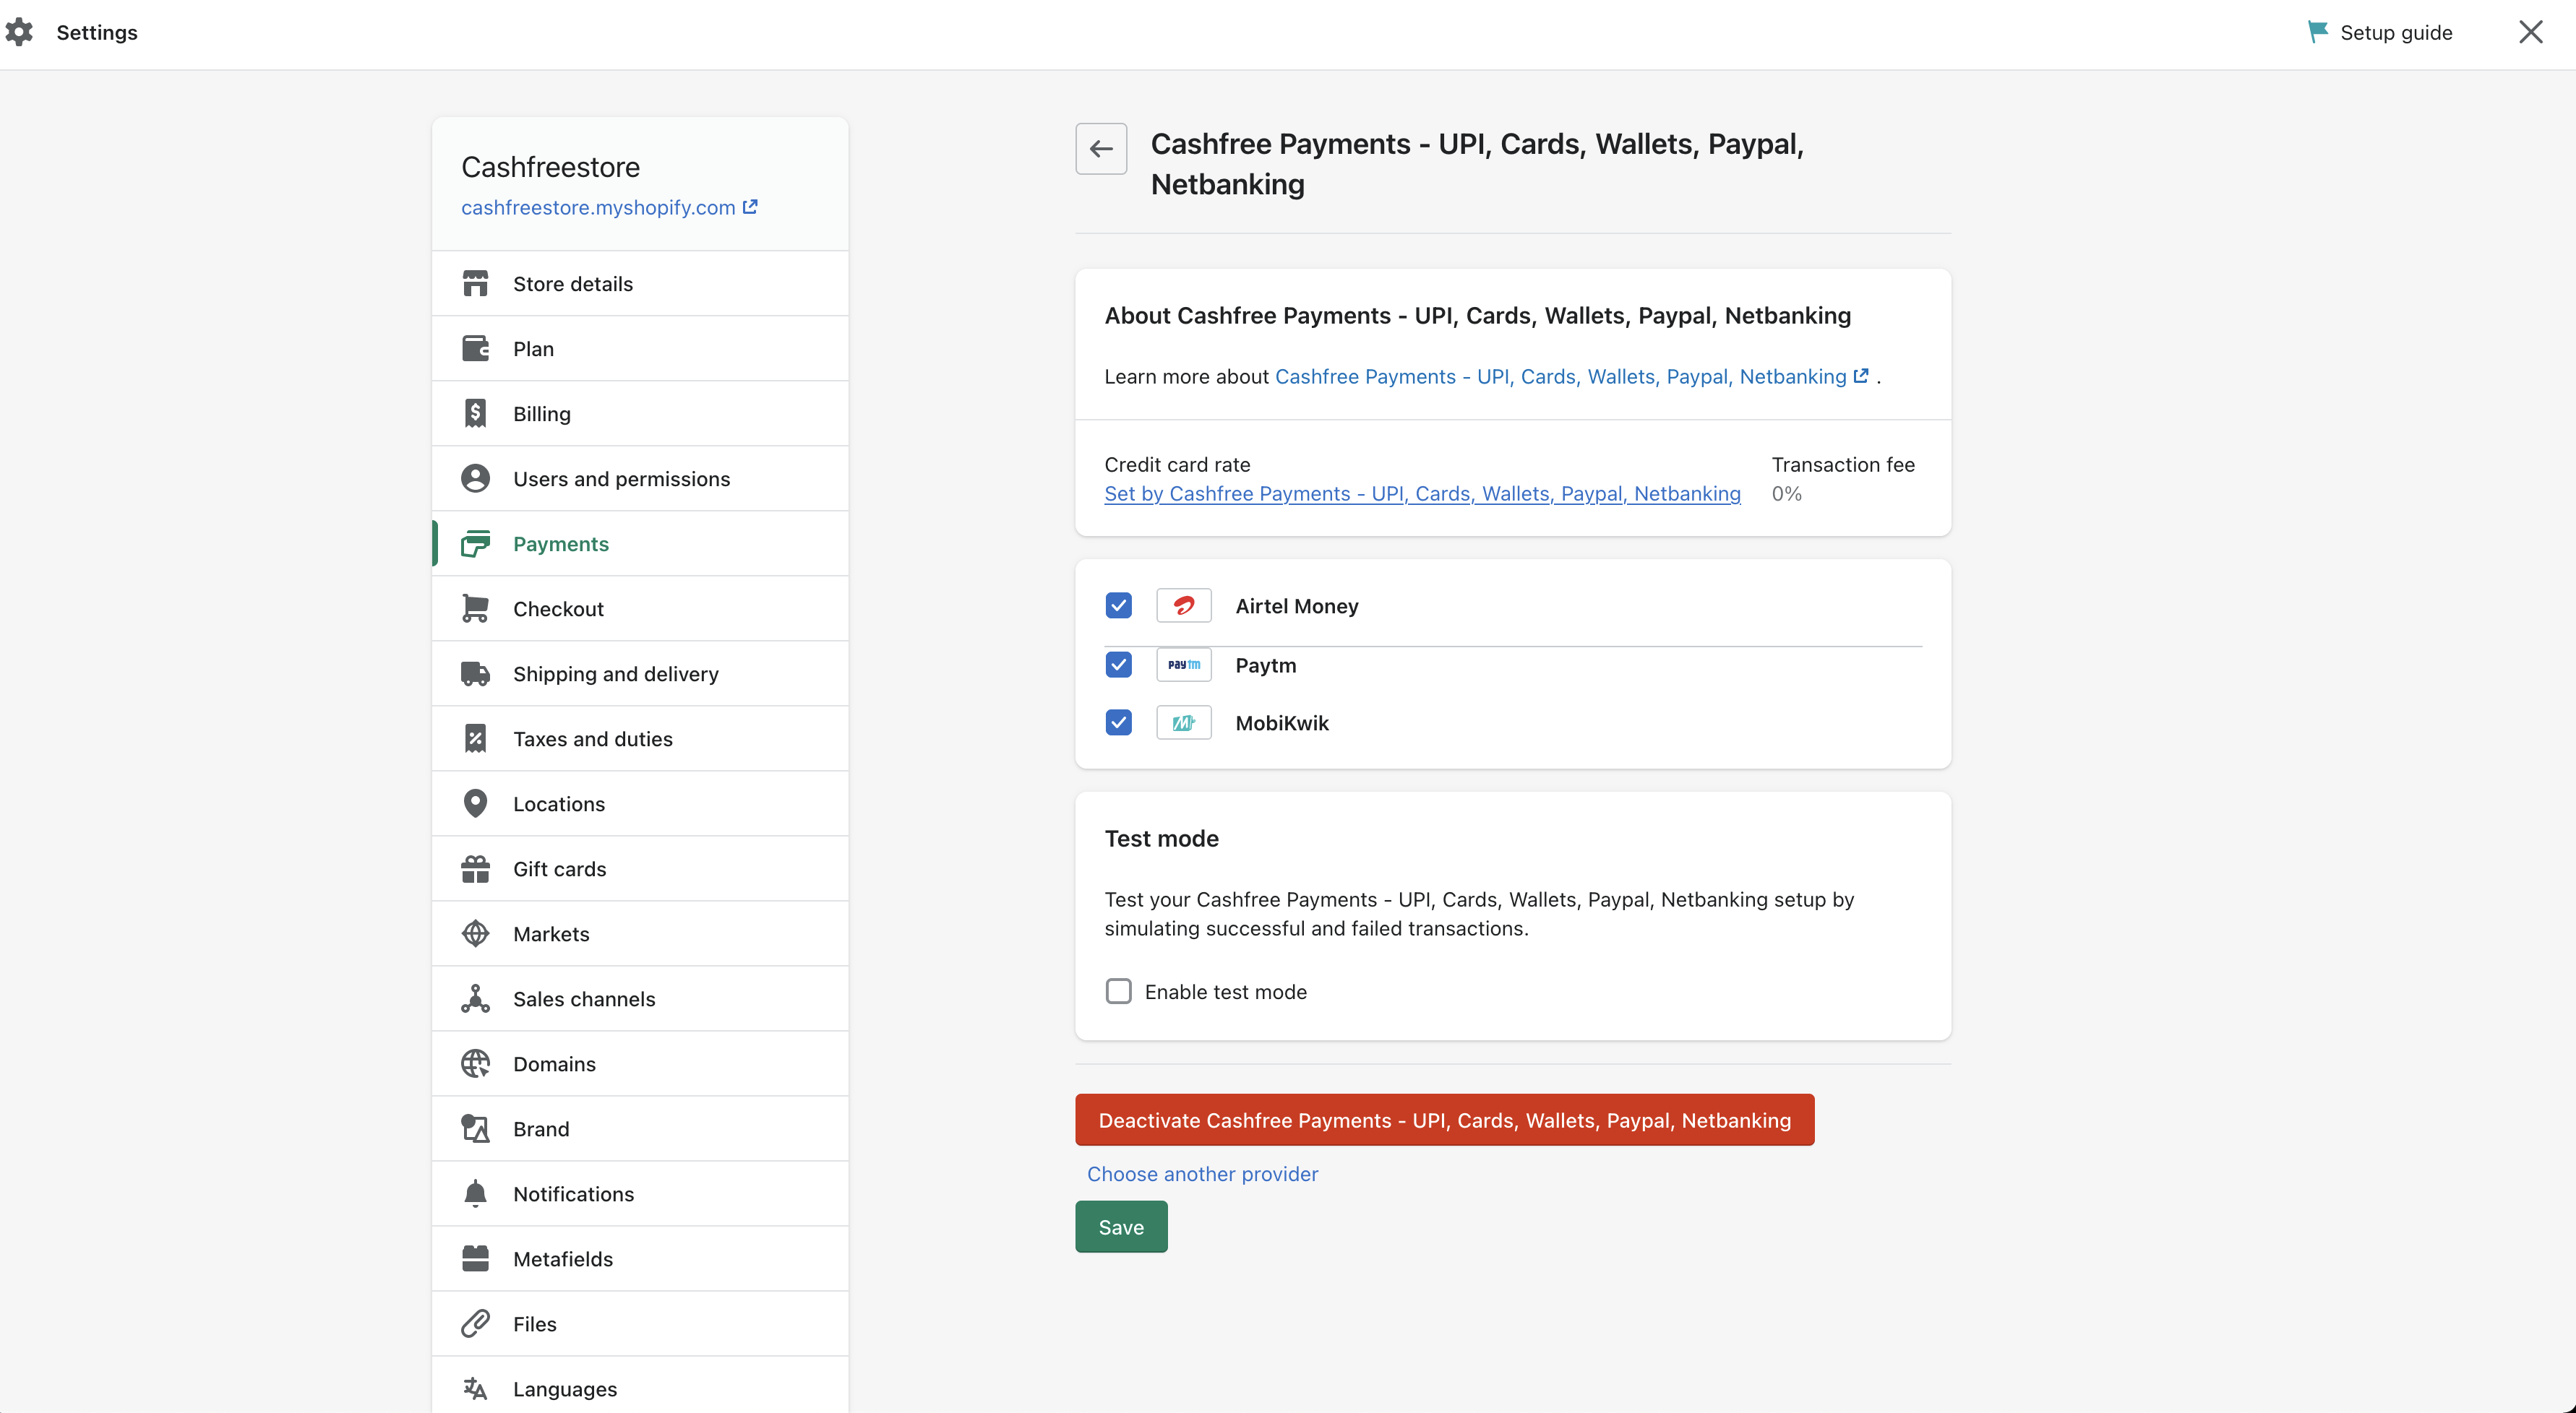The image size is (2576, 1413).
Task: Uncheck the Airtel Money checkbox
Action: [x=1119, y=605]
